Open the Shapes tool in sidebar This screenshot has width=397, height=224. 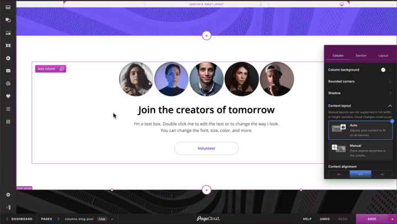(x=8, y=20)
